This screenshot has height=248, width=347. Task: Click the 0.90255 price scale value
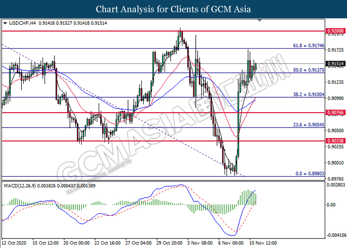(x=336, y=147)
